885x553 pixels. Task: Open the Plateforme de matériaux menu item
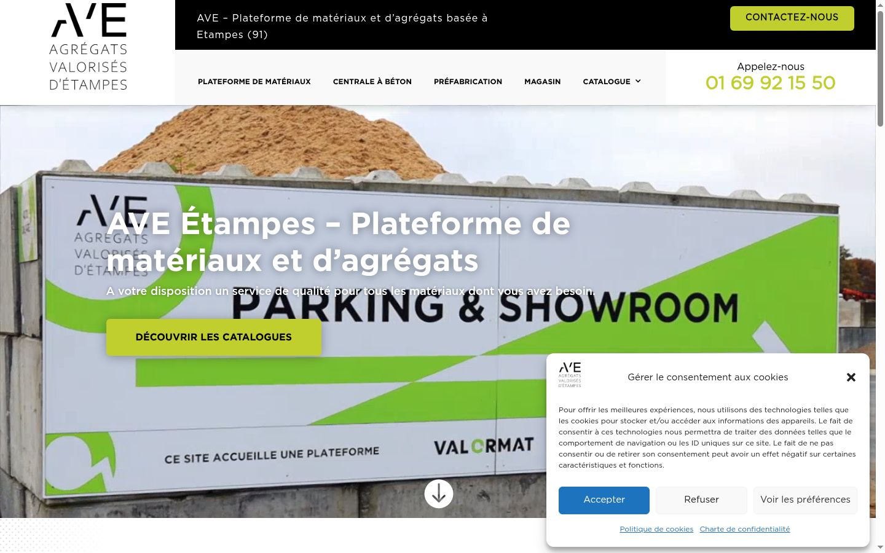tap(254, 82)
